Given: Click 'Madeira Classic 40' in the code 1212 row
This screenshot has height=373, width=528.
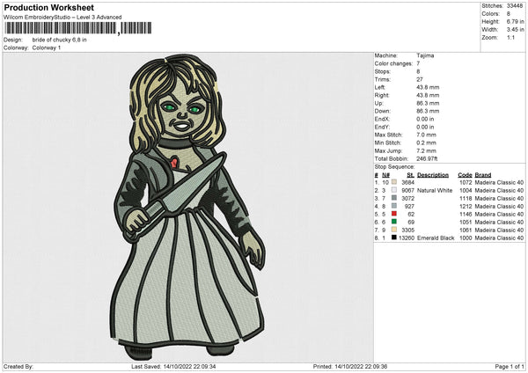Looking at the screenshot, I should point(499,206).
